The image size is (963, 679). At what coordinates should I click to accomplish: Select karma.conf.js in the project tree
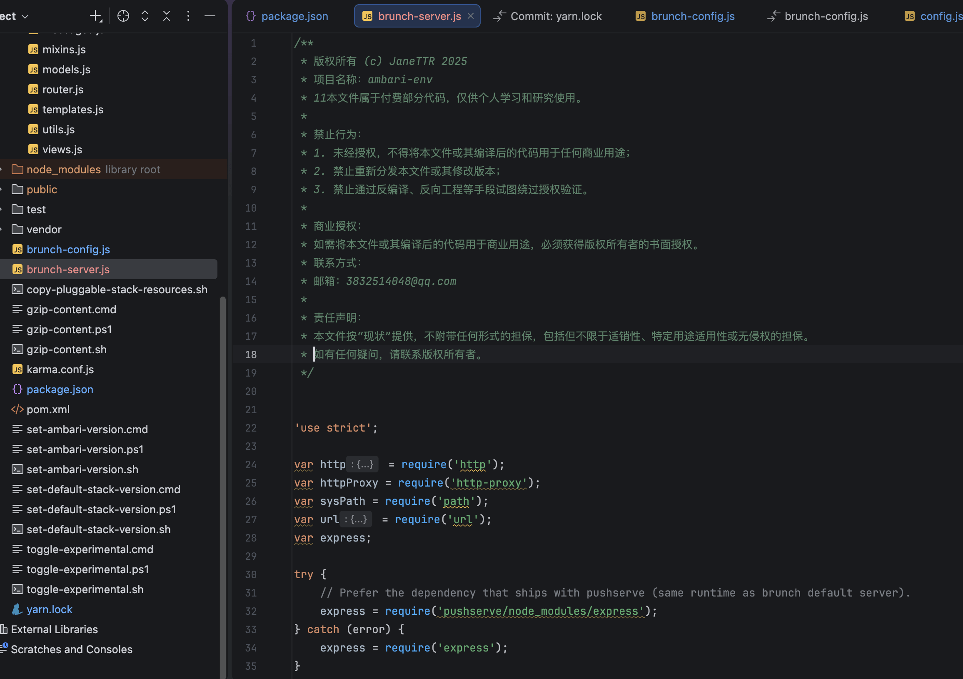60,369
